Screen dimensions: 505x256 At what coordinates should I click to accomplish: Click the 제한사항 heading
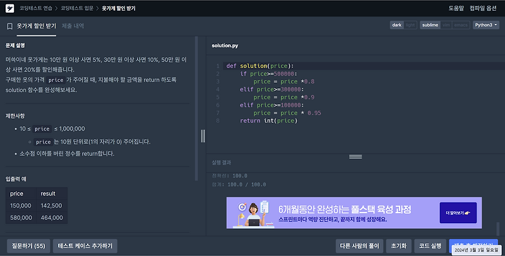[15, 116]
